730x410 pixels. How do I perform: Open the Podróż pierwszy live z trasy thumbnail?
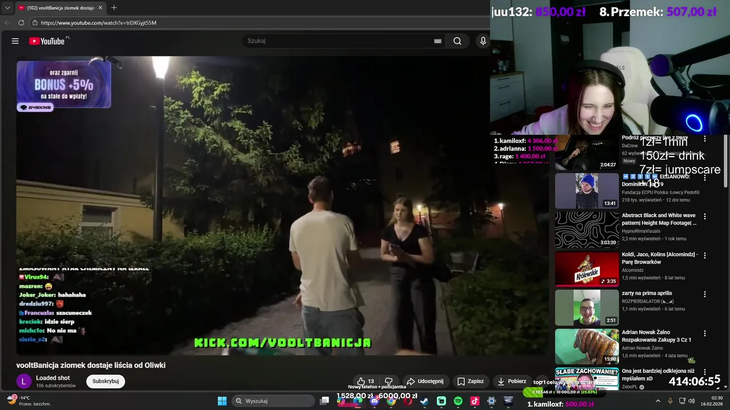coord(587,153)
